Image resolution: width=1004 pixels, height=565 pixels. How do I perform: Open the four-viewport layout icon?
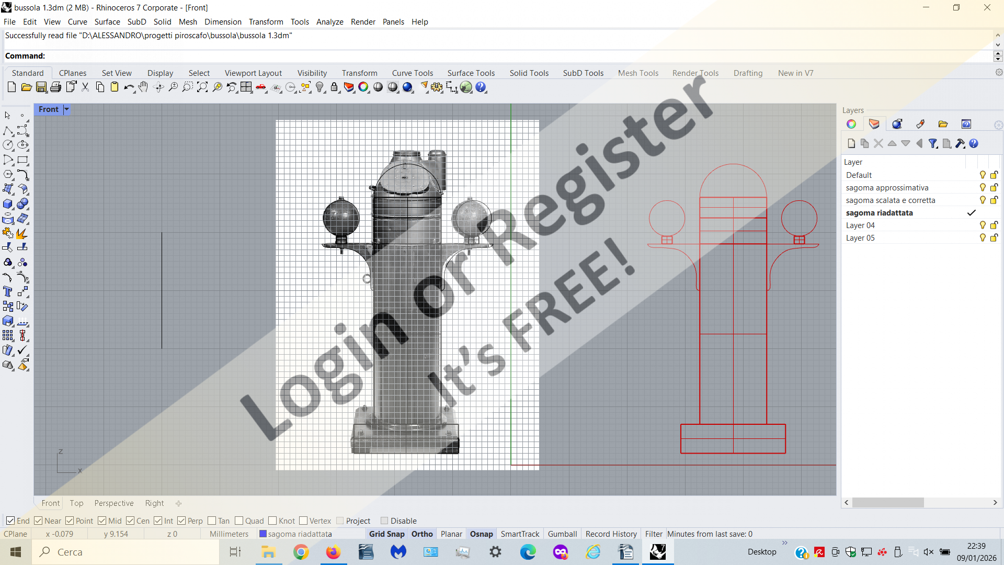tap(246, 87)
